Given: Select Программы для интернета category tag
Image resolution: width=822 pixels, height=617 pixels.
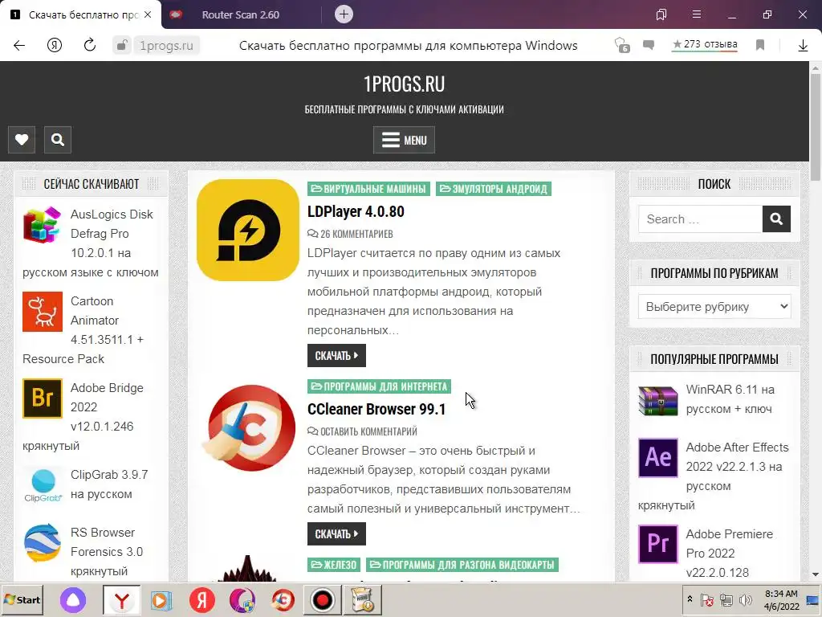Looking at the screenshot, I should click(x=379, y=386).
